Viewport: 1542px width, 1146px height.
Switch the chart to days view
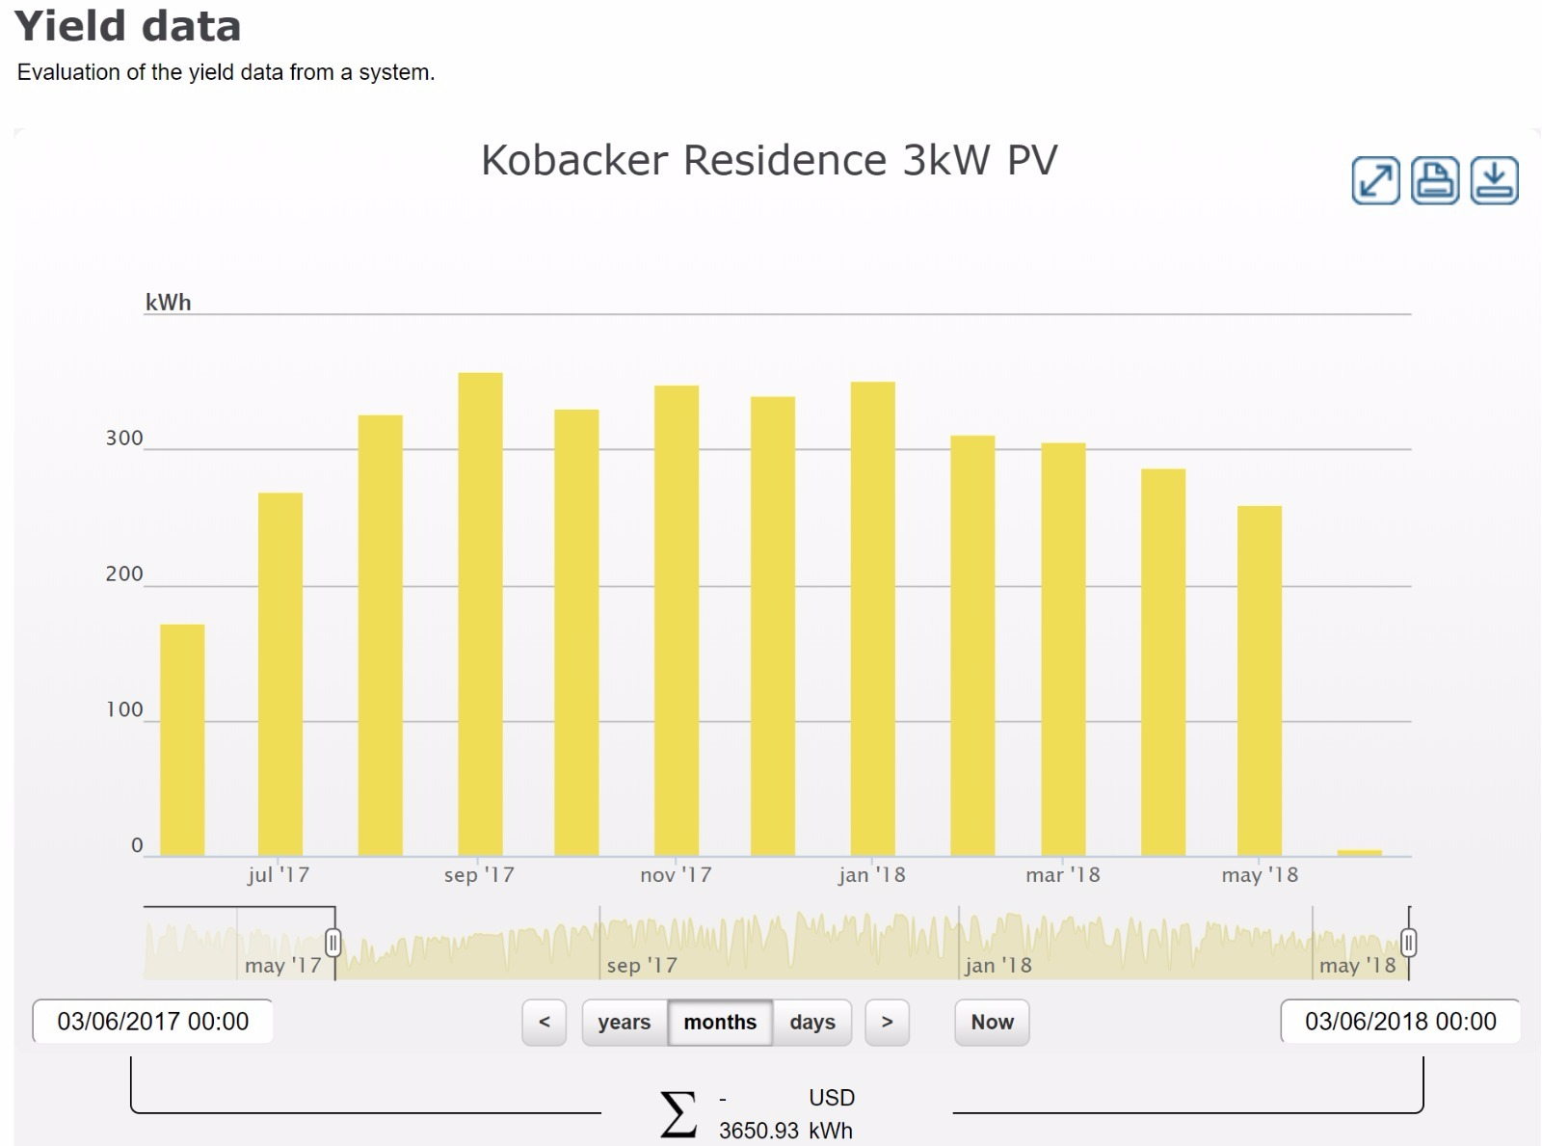tap(812, 1023)
